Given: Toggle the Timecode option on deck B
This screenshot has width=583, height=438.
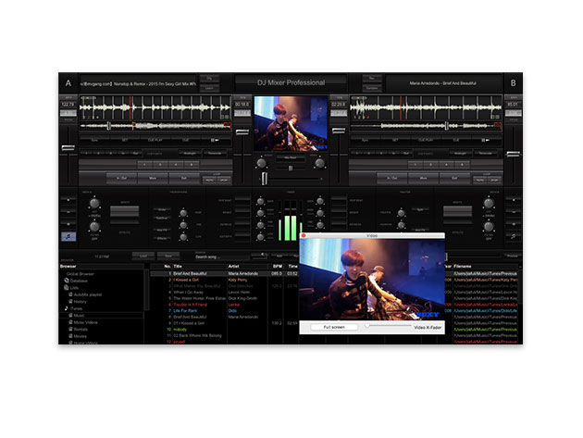Looking at the screenshot, I should coord(485,154).
